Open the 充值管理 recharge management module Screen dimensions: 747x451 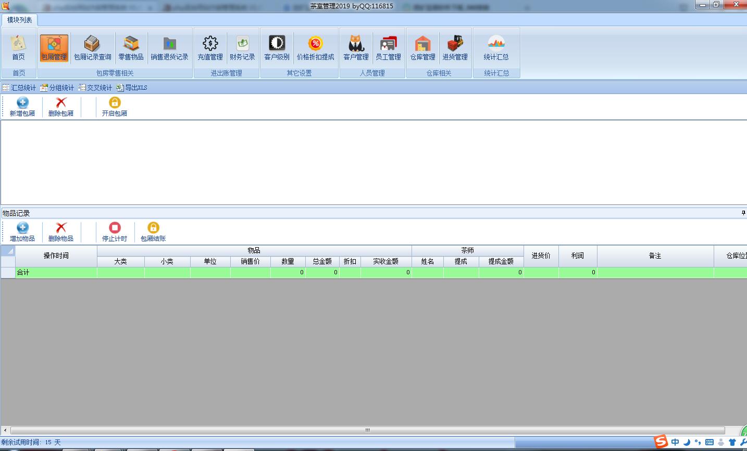pos(210,48)
